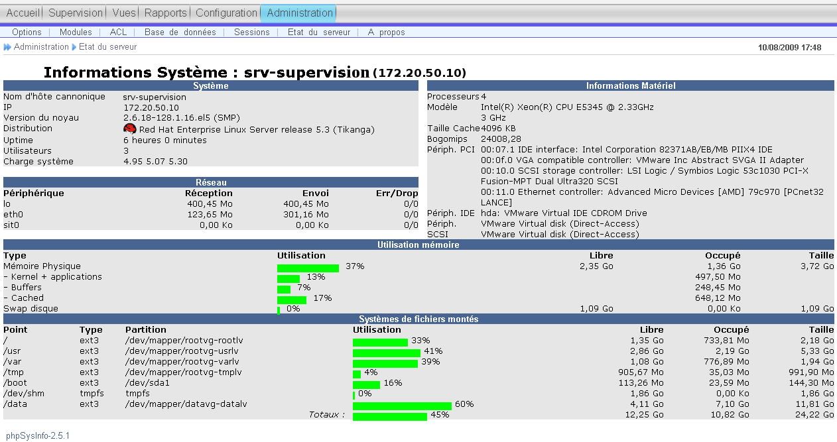837x442 pixels.
Task: Go to the Rapports tab
Action: click(166, 13)
